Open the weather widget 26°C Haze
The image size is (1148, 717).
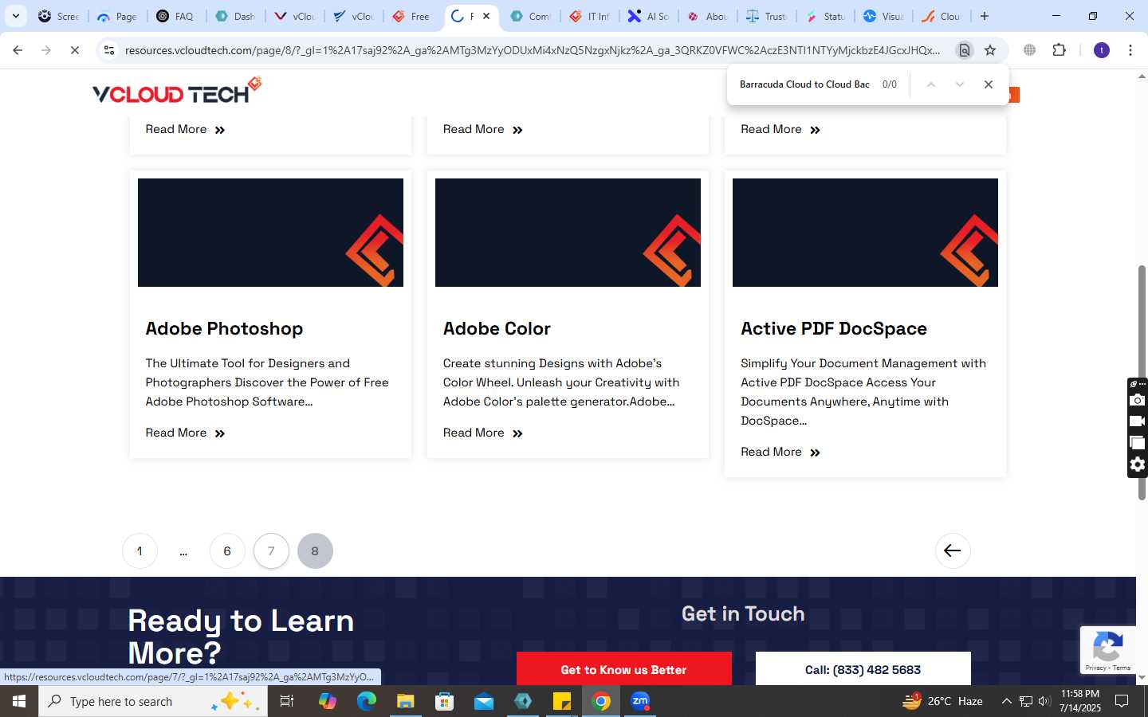pos(942,701)
